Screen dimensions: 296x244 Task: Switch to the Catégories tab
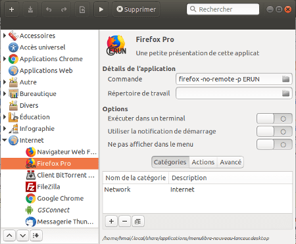pos(170,162)
